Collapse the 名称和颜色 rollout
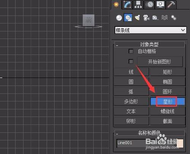The image size is (190, 154). click(x=149, y=133)
